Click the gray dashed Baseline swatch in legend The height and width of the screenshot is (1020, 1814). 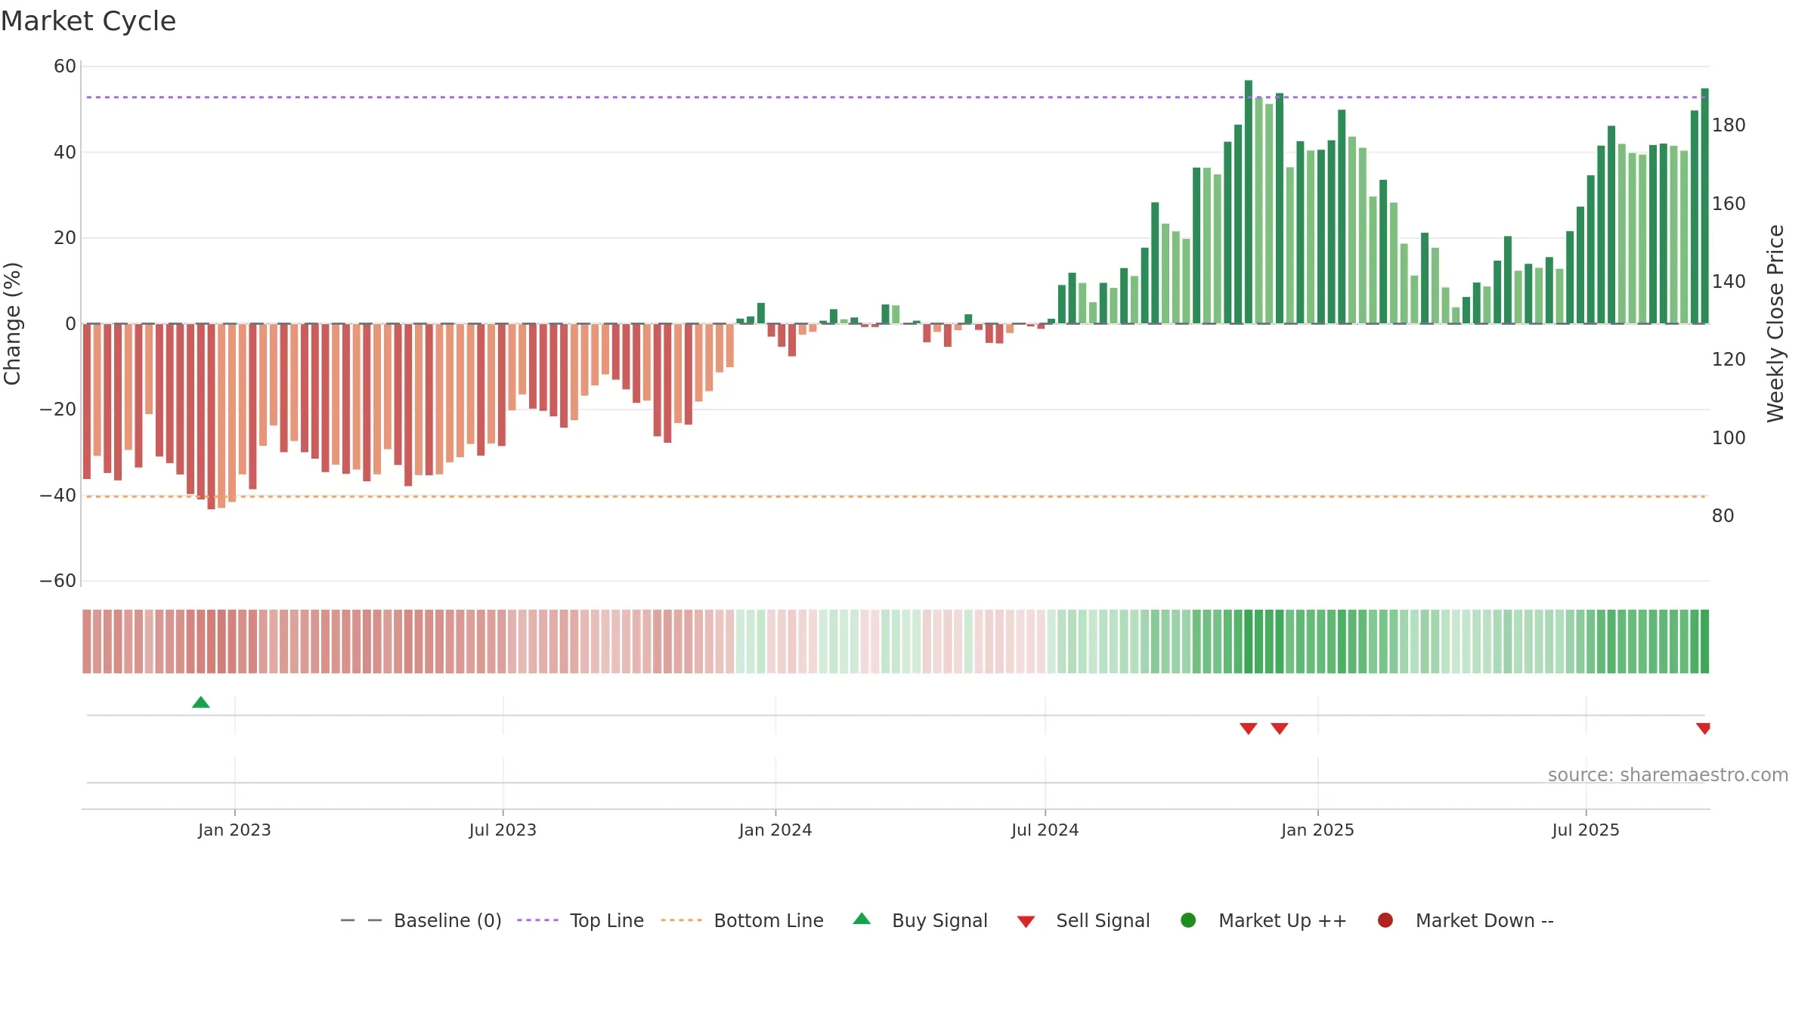click(x=361, y=920)
